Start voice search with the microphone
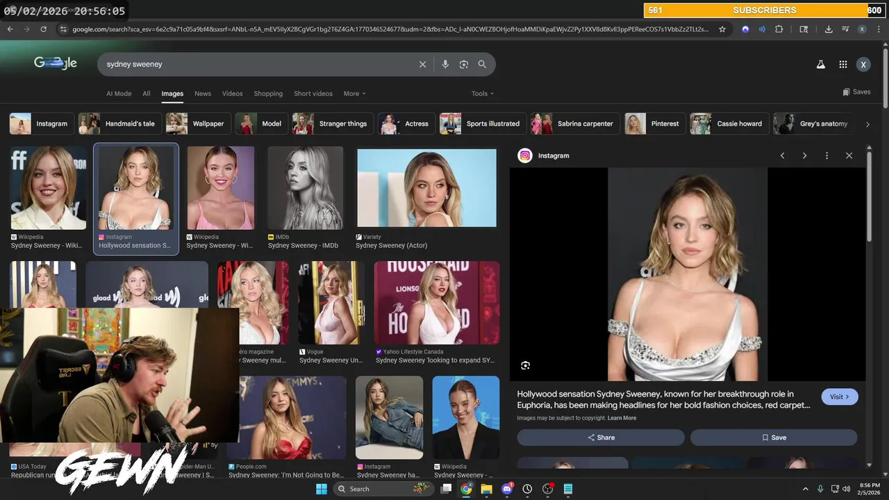 [x=445, y=64]
